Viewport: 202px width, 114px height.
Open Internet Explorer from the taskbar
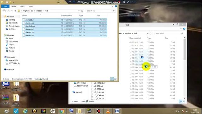pos(25,111)
